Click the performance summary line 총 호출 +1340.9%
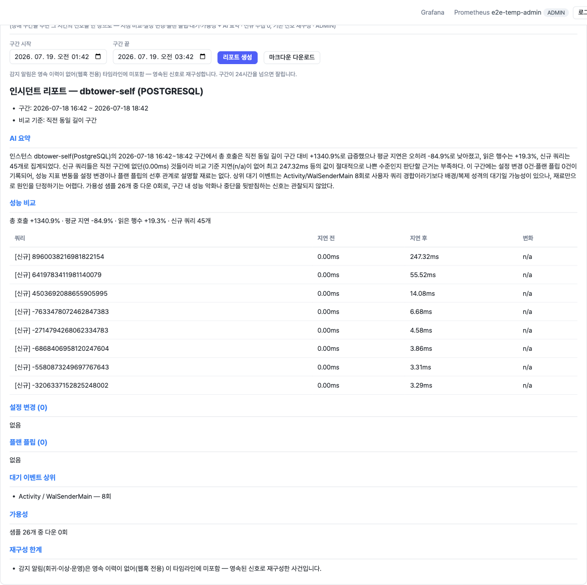The height and width of the screenshot is (585, 587). tap(110, 221)
